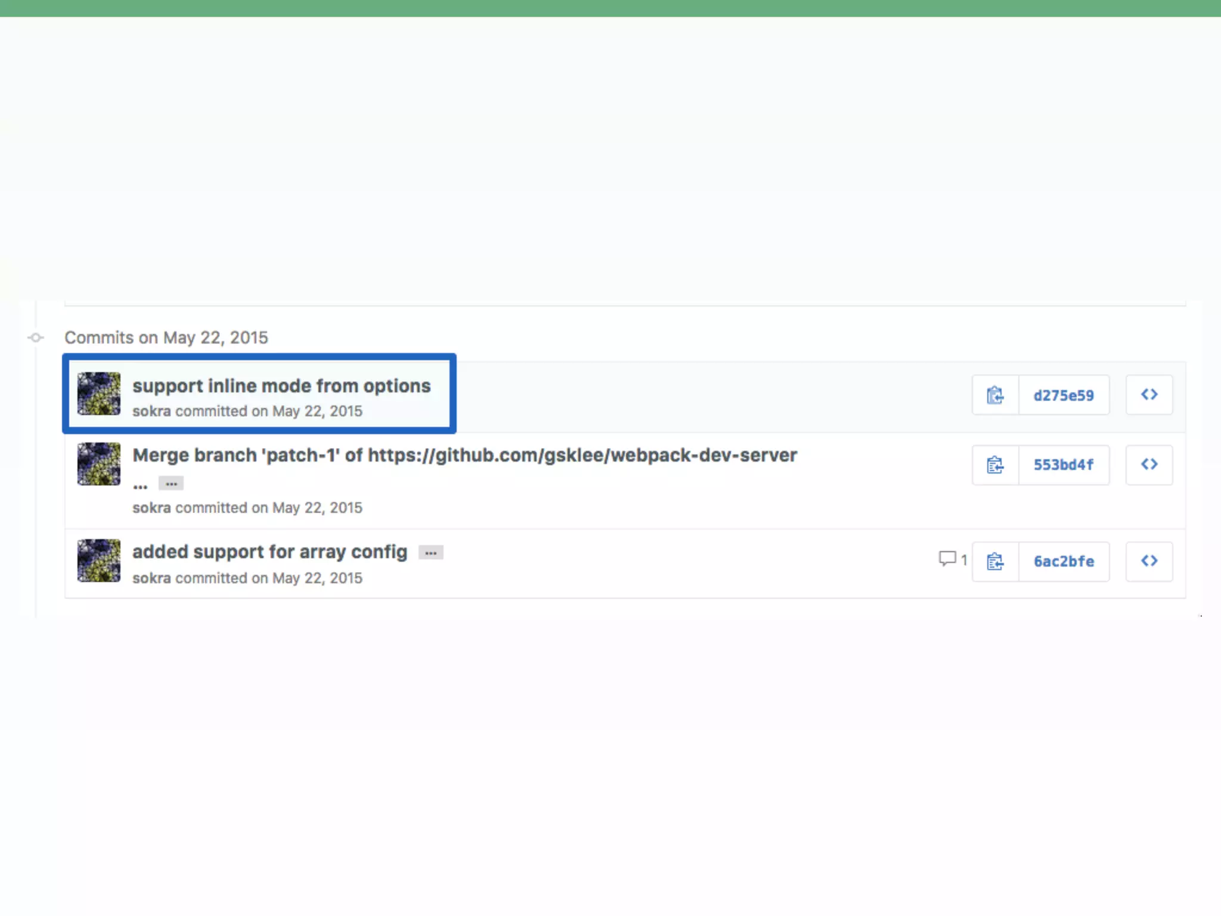Expand Merge branch commit description ellipsis
Viewport: 1221px width, 916px height.
point(171,484)
